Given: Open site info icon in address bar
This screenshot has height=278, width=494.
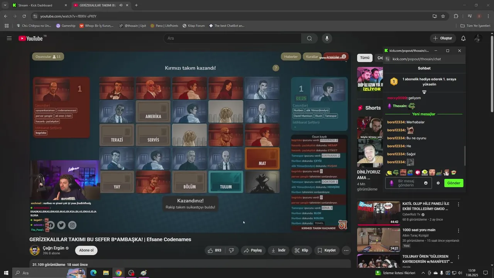Looking at the screenshot, I should point(35,16).
